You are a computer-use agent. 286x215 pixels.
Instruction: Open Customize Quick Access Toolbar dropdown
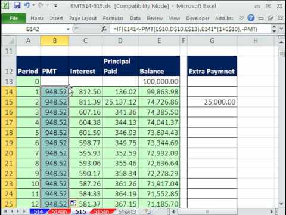point(55,6)
